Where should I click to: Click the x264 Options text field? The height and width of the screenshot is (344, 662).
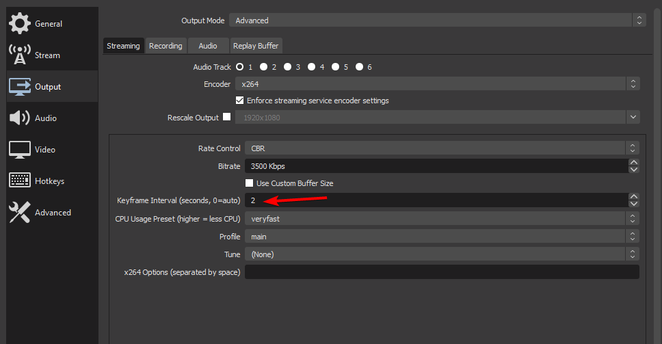(x=442, y=272)
